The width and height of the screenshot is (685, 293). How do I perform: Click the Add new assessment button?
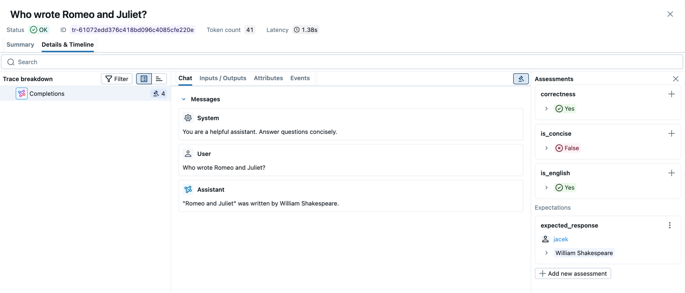click(573, 273)
